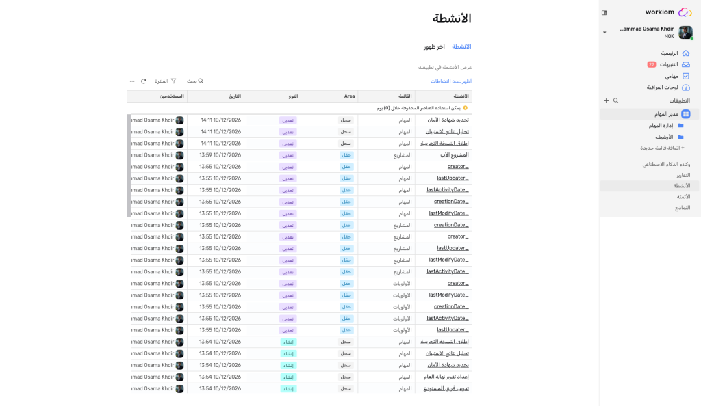Open تدريب فريق المستودع activity link
This screenshot has height=406, width=701.
click(x=446, y=388)
